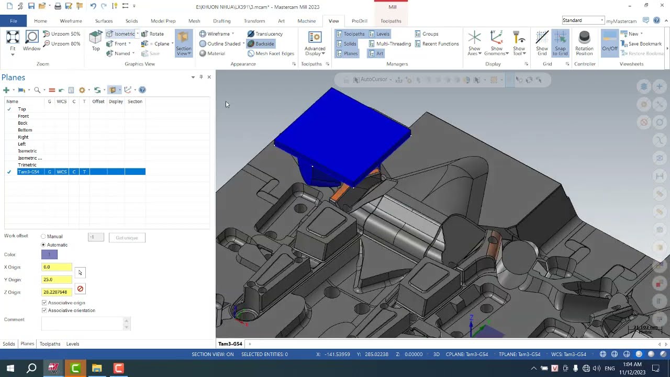Click the Multi-Threading manager button

[389, 44]
